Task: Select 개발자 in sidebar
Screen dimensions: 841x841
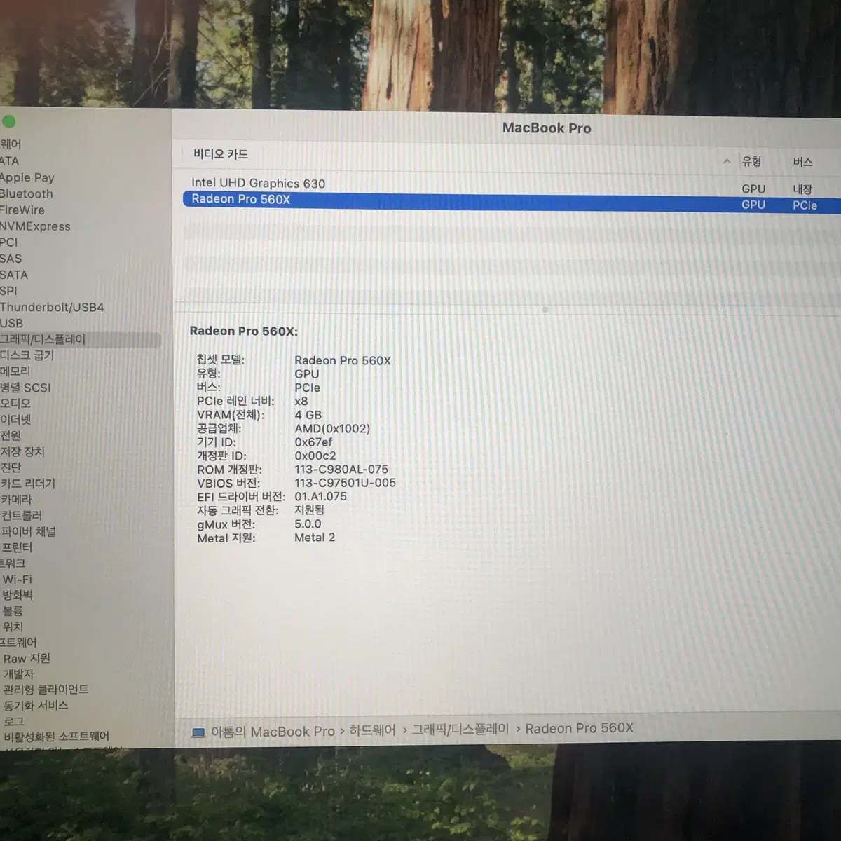Action: pos(18,674)
